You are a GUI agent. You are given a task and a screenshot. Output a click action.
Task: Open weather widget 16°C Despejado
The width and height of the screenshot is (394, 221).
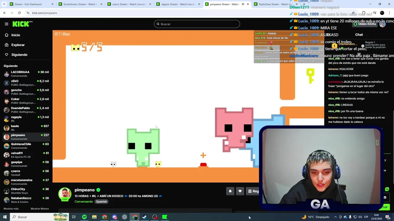pyautogui.click(x=315, y=217)
